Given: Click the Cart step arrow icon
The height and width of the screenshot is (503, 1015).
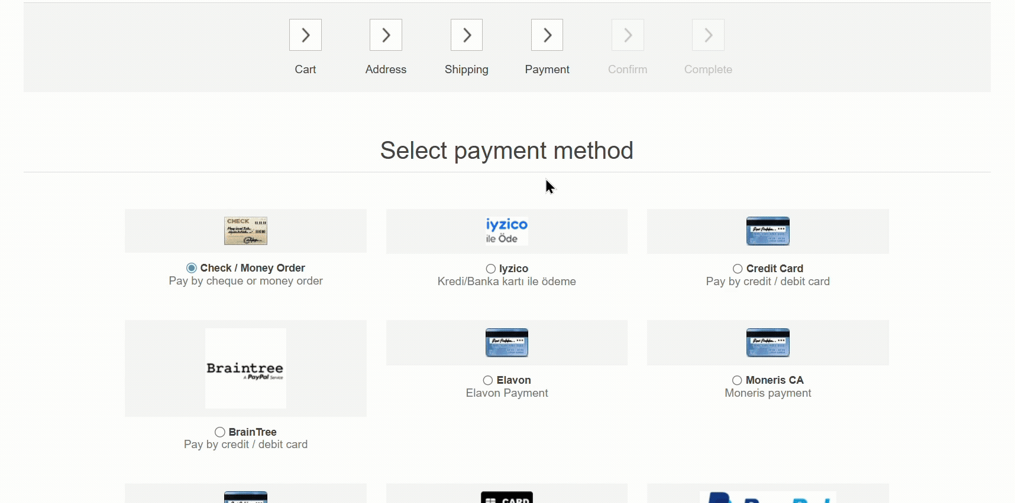Looking at the screenshot, I should (x=305, y=35).
